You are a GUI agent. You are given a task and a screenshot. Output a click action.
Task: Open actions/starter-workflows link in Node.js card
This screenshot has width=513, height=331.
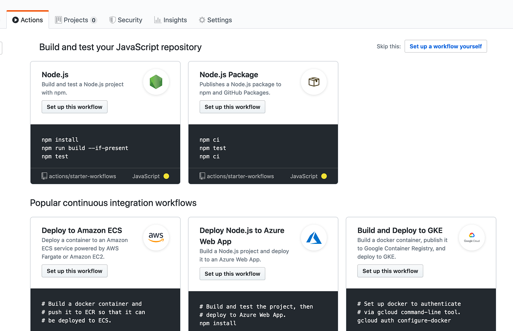point(82,176)
